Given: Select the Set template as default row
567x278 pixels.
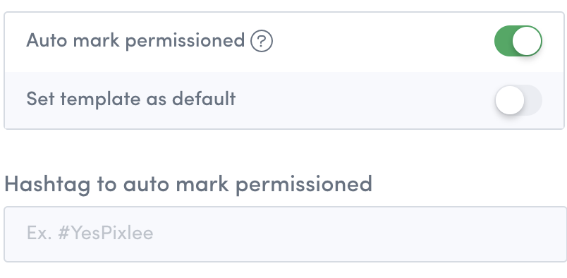Looking at the screenshot, I should [x=284, y=100].
